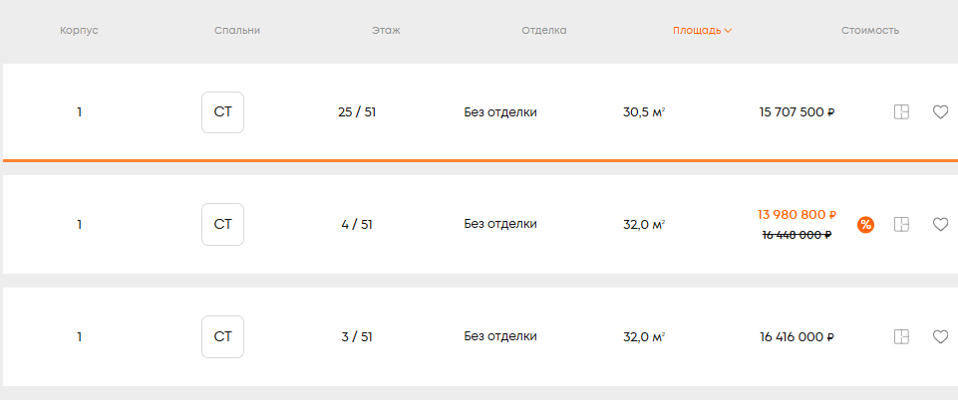Sort listings by Спальни column
This screenshot has height=400, width=958.
click(237, 31)
